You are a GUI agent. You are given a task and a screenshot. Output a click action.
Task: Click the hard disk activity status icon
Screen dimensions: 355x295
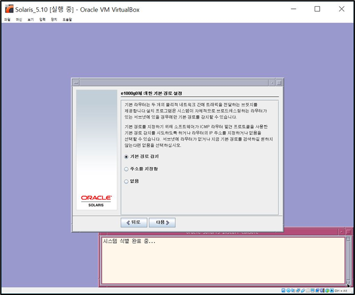(284, 291)
